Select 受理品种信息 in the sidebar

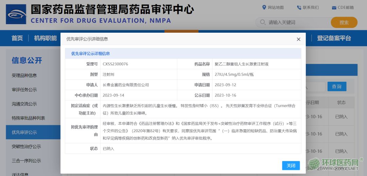[x=24, y=75]
